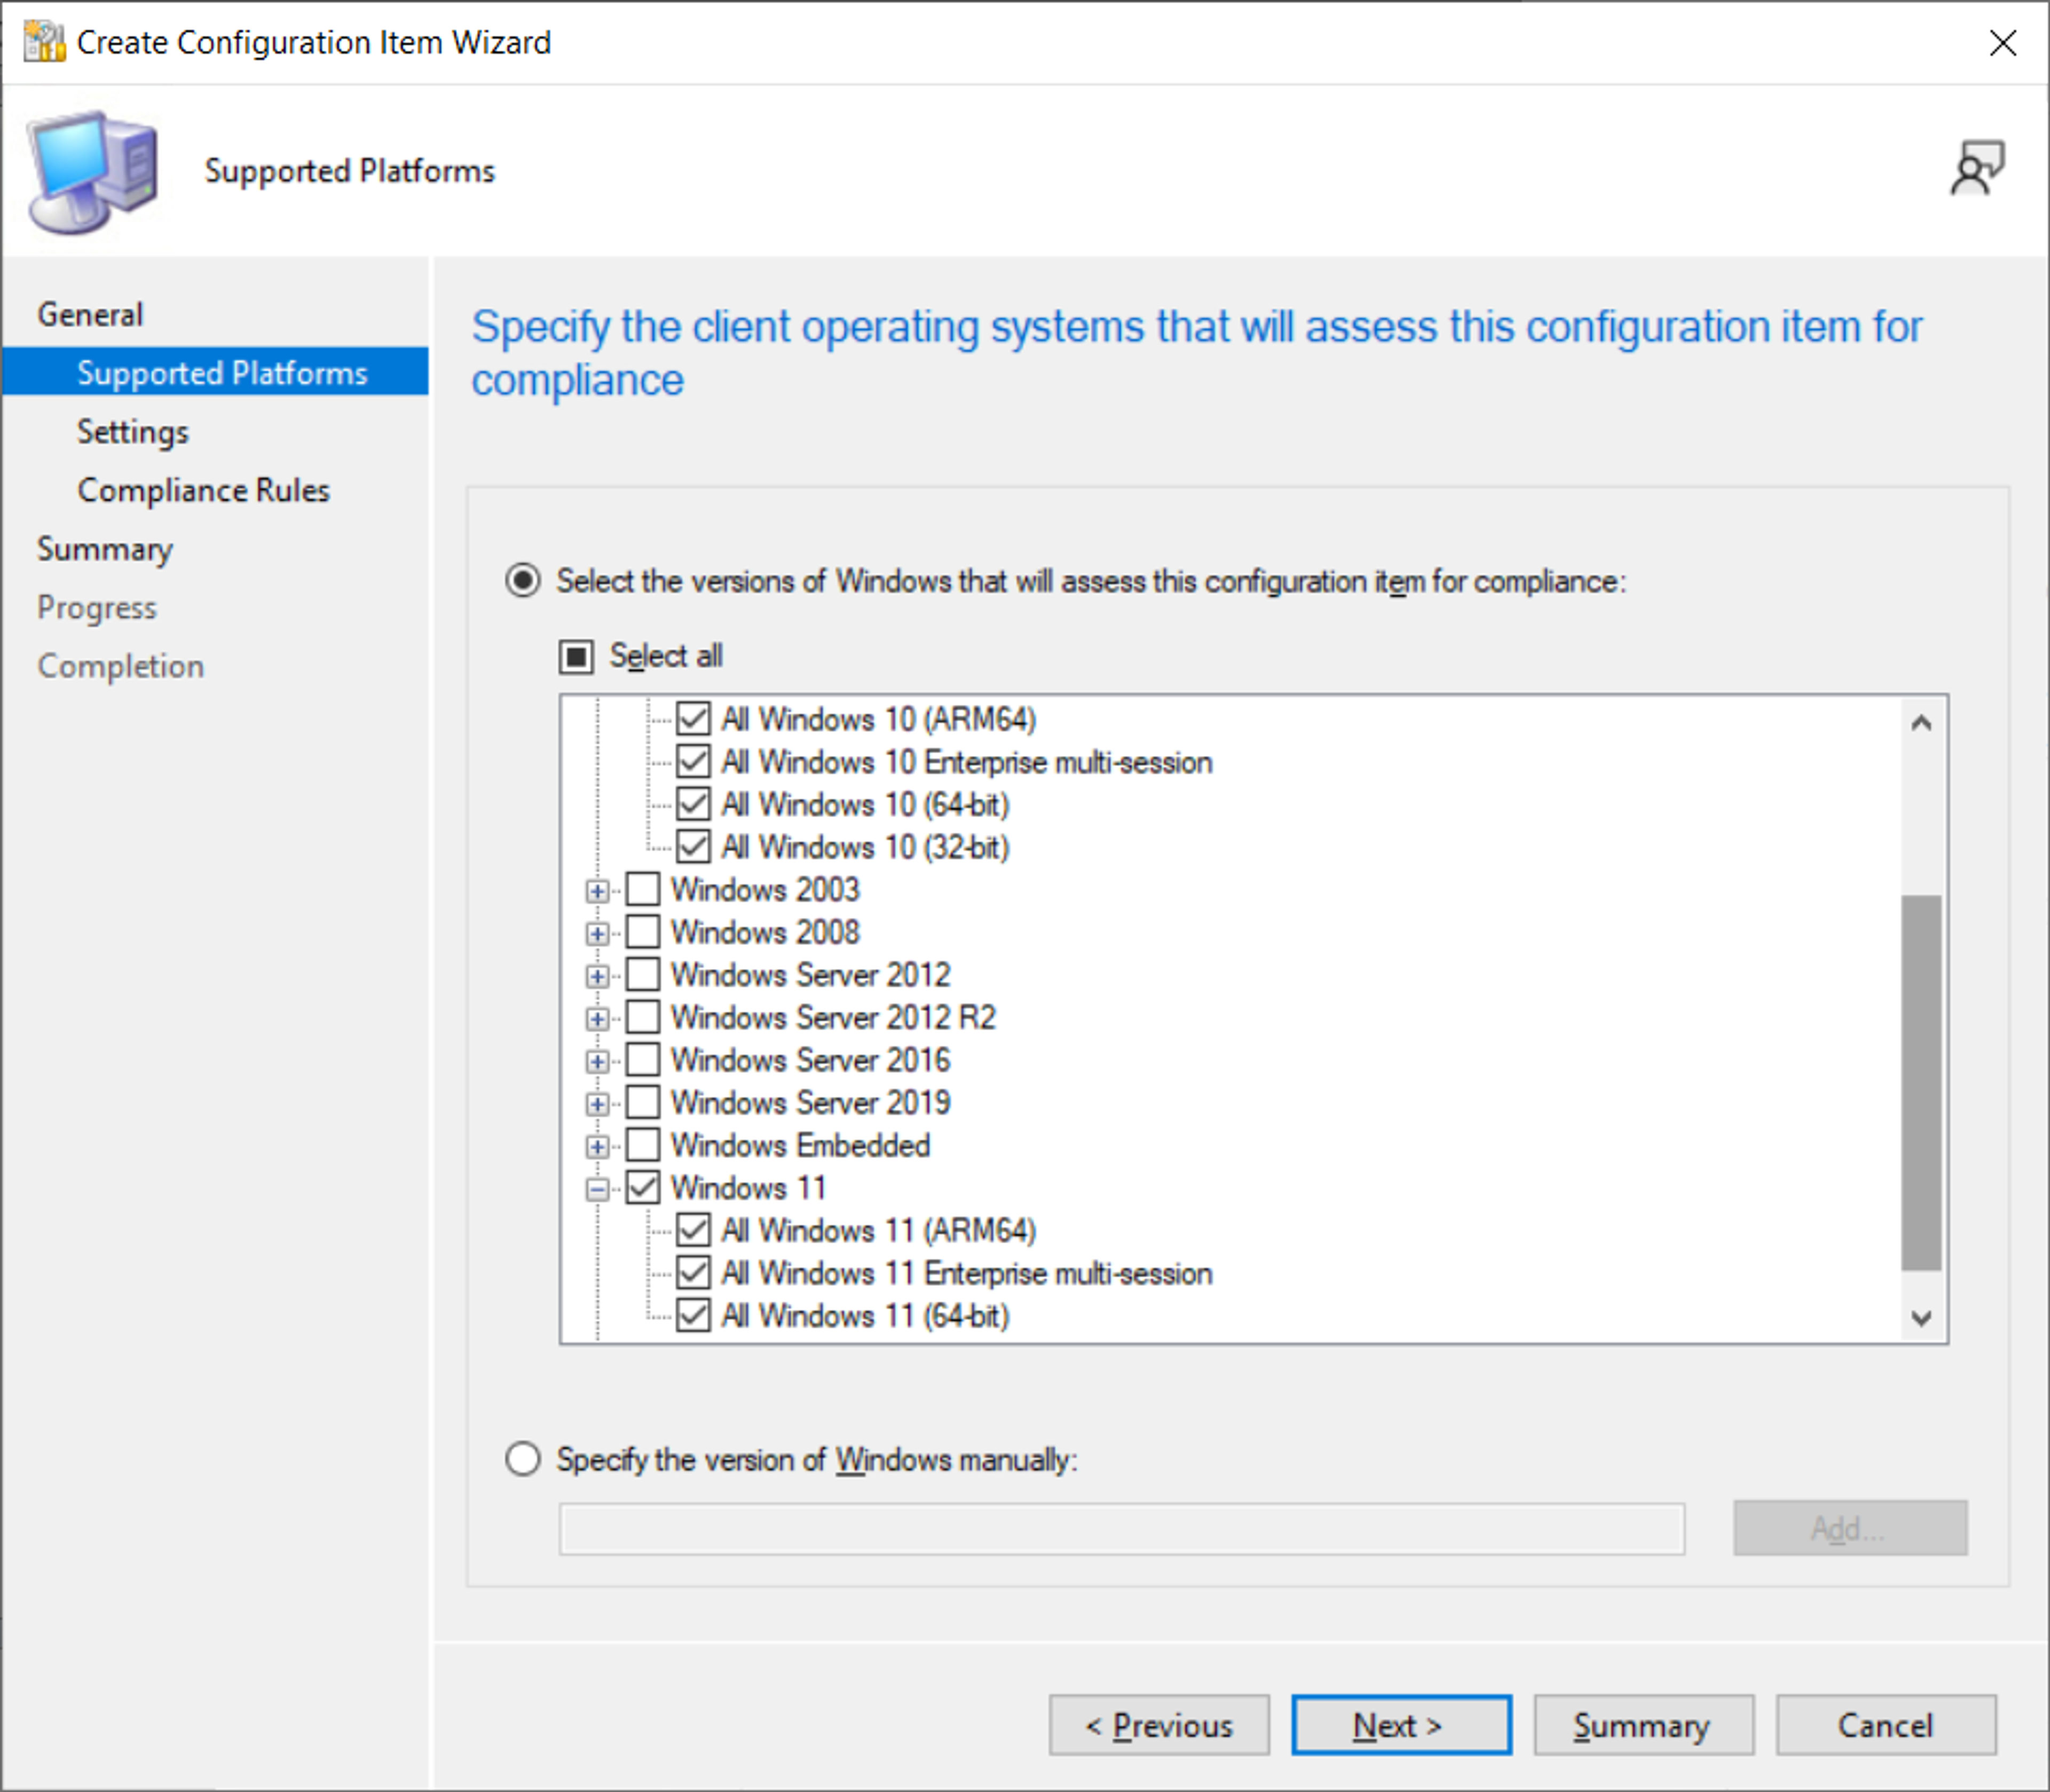2050x1792 pixels.
Task: Expand the Windows Server 2019 node
Action: (597, 1104)
